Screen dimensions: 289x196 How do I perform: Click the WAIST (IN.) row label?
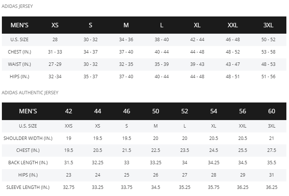point(19,64)
